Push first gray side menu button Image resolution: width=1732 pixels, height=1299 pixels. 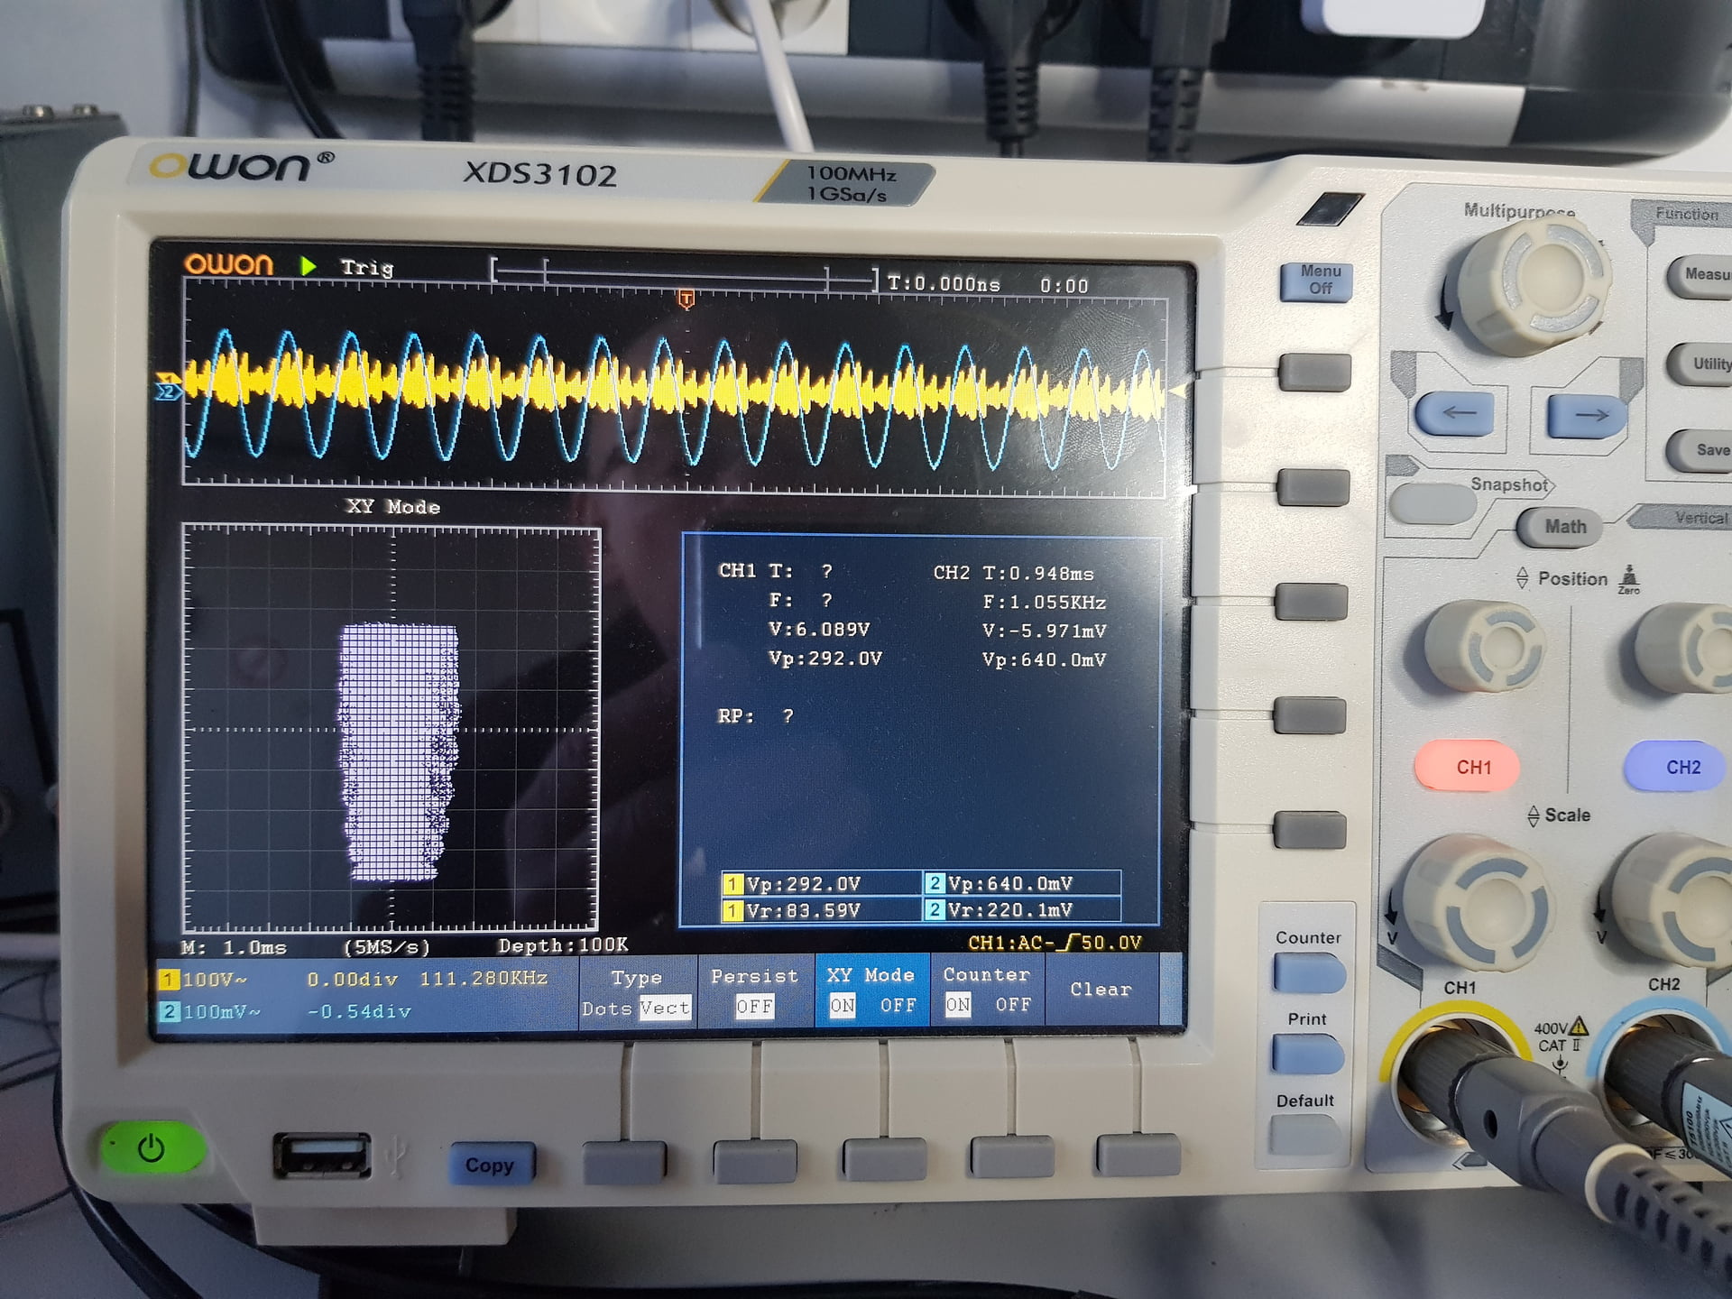[1314, 372]
